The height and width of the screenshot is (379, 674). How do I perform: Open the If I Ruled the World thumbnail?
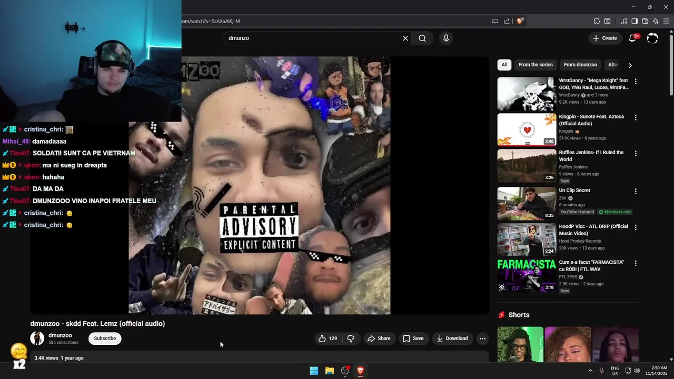527,165
